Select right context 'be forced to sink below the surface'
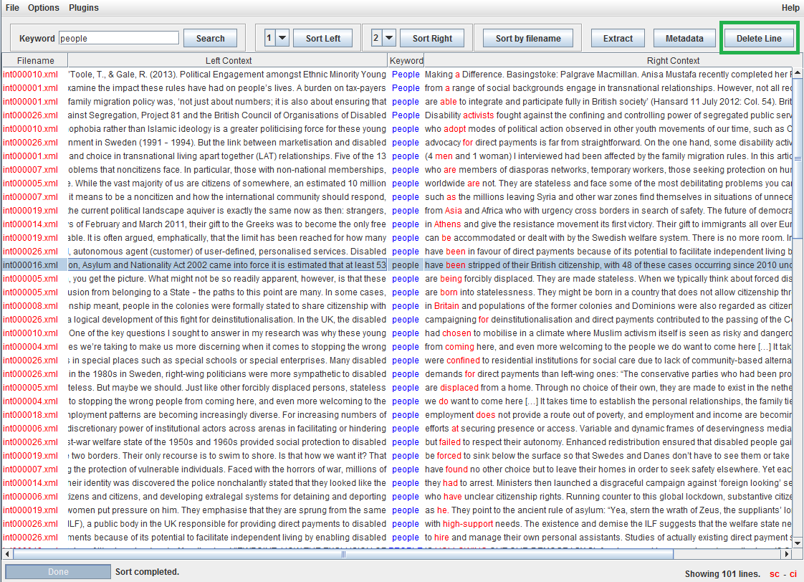804x582 pixels. [494, 456]
